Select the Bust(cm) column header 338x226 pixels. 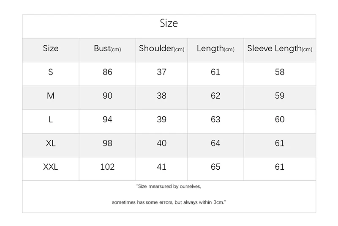107,49
